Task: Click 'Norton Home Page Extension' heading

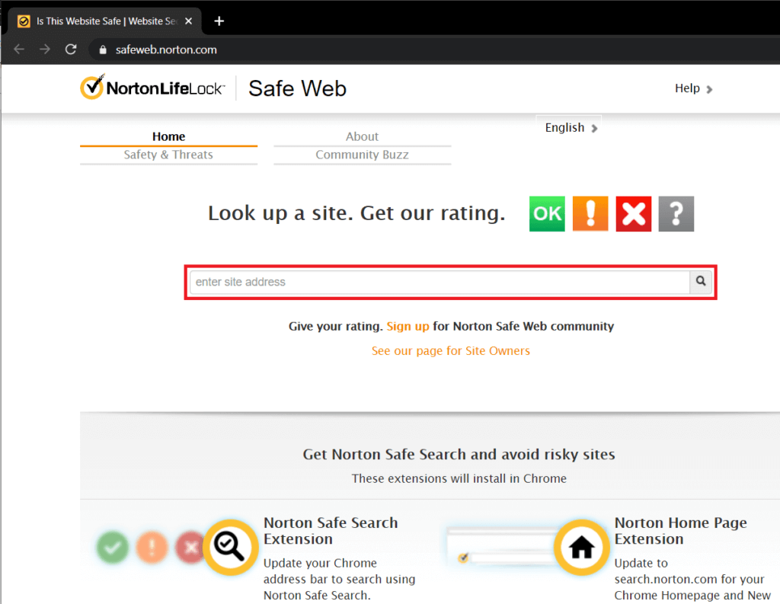Action: pos(680,531)
